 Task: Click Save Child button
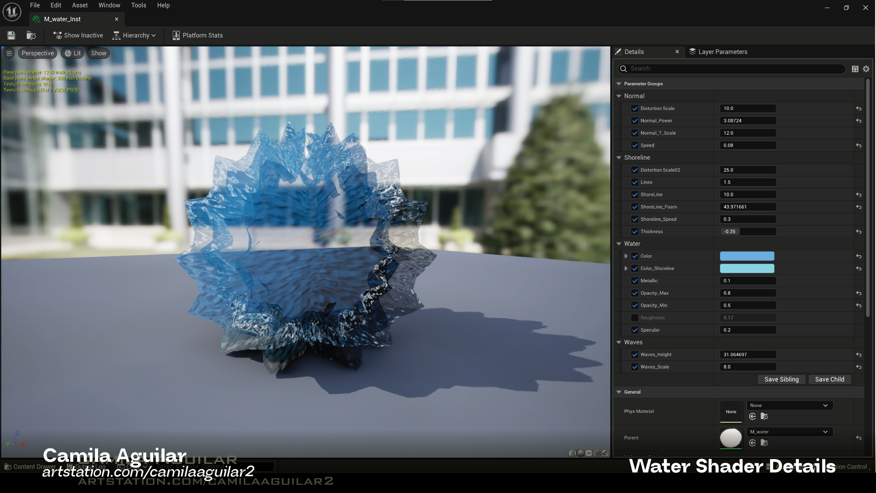pyautogui.click(x=829, y=379)
